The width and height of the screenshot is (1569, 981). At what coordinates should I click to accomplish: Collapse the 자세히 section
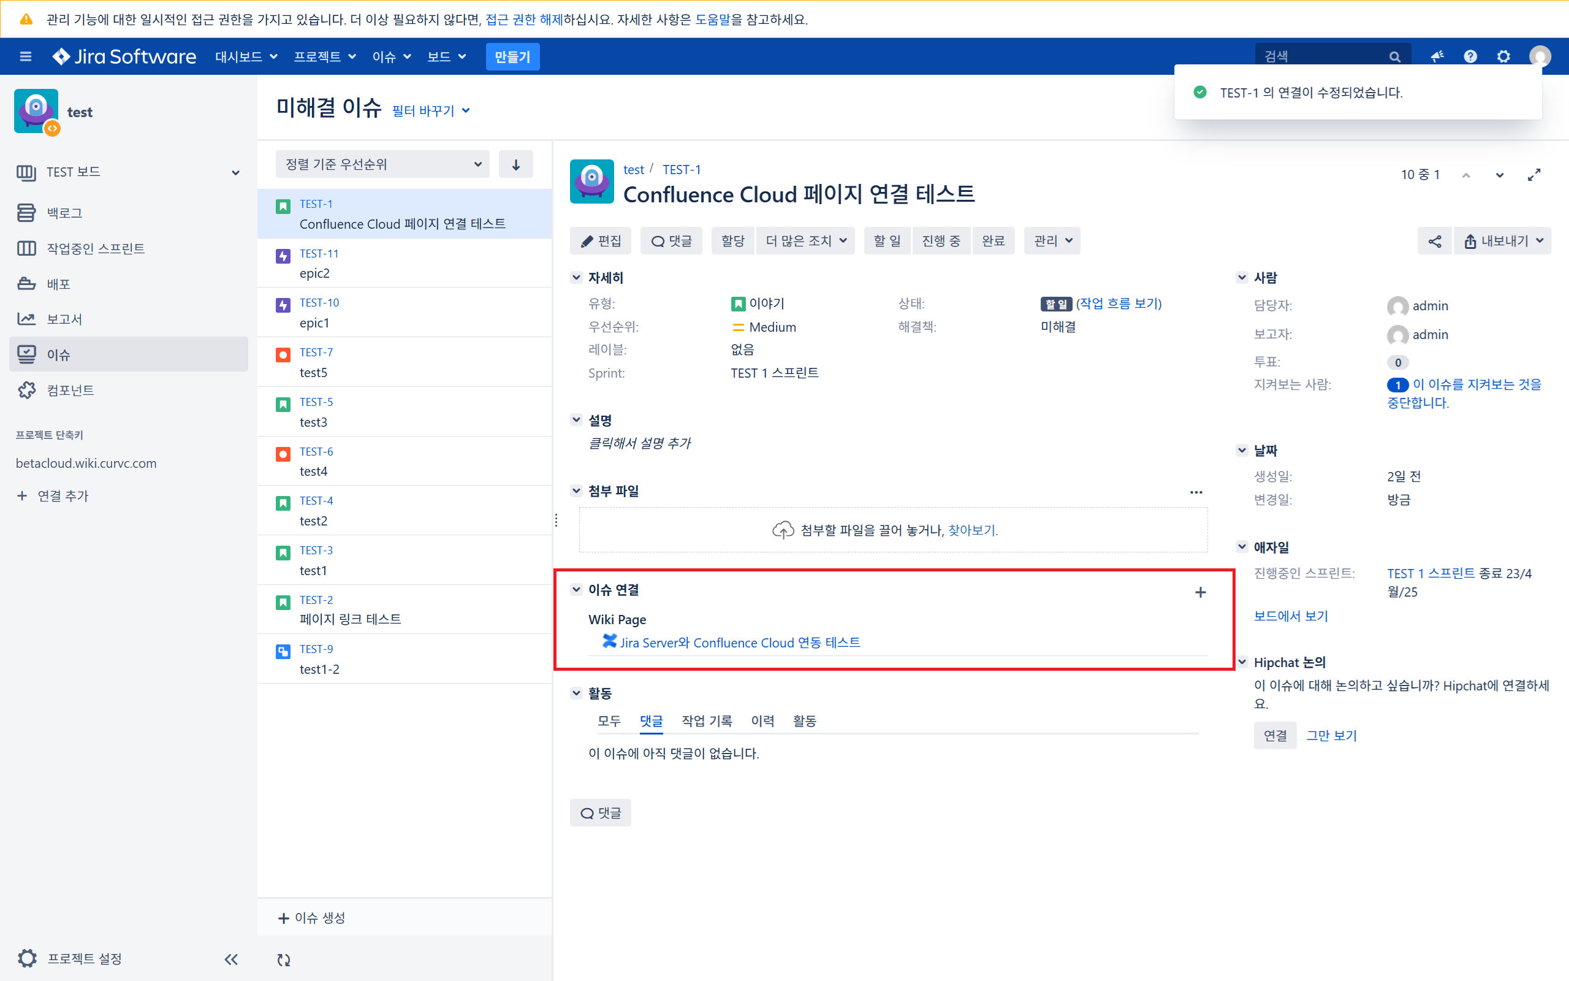tap(576, 278)
